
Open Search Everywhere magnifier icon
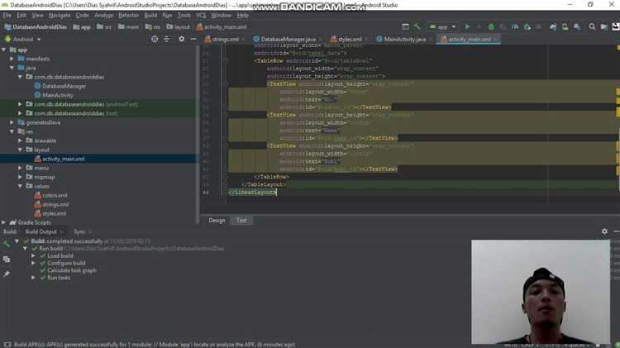592,26
